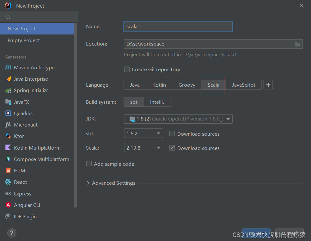Click the IDE Plugin icon
The width and height of the screenshot is (311, 241).
pyautogui.click(x=8, y=216)
